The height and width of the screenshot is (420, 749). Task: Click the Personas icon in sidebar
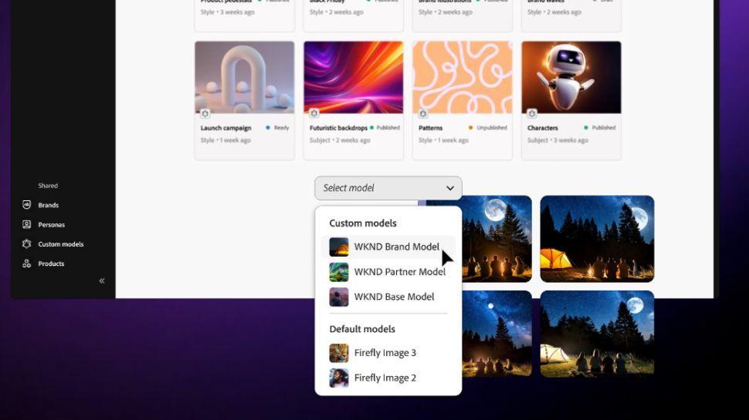click(26, 225)
